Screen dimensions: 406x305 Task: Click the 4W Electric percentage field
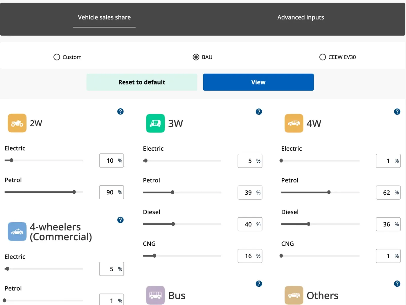pyautogui.click(x=388, y=161)
